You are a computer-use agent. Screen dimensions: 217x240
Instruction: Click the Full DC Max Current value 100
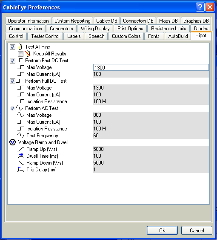click(x=151, y=95)
